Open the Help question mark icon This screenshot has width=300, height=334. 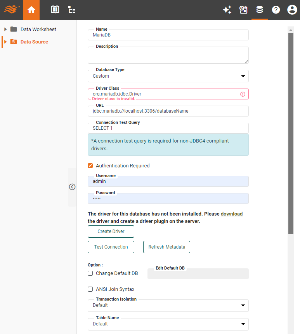(276, 10)
